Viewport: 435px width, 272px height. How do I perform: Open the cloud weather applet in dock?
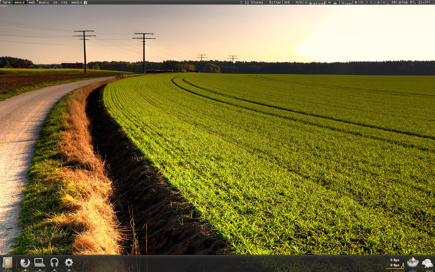coord(427,263)
